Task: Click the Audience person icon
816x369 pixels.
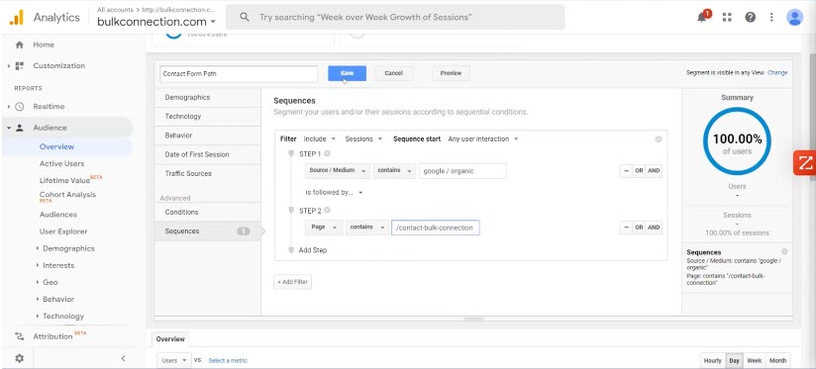Action: point(19,128)
